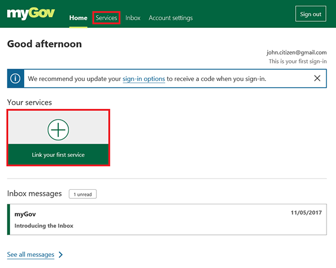Click the Good afternoon heading

coord(44,44)
